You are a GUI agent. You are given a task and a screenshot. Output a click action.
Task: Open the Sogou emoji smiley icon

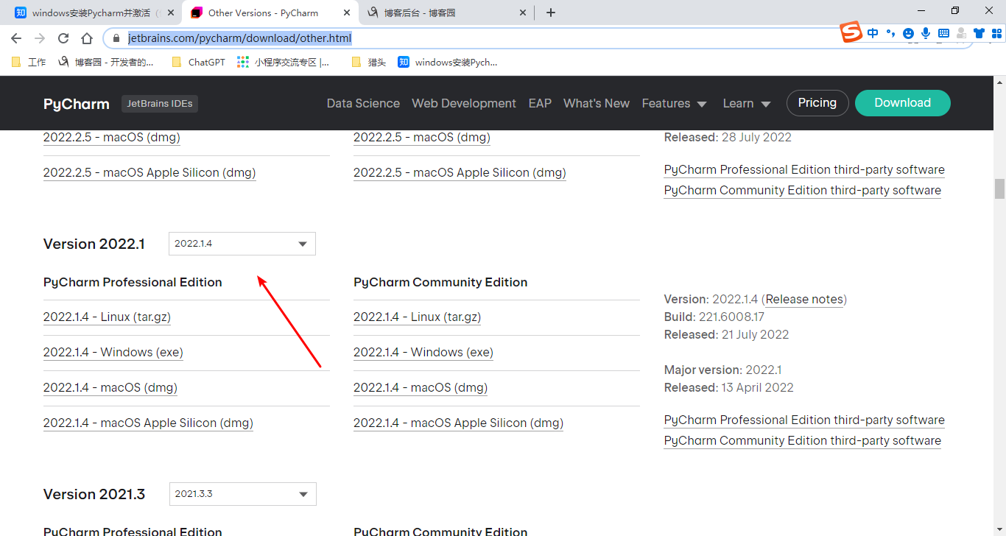point(908,33)
